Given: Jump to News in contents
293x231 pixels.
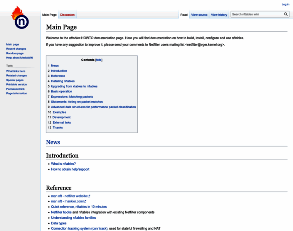Looking at the screenshot, I should (x=55, y=65).
